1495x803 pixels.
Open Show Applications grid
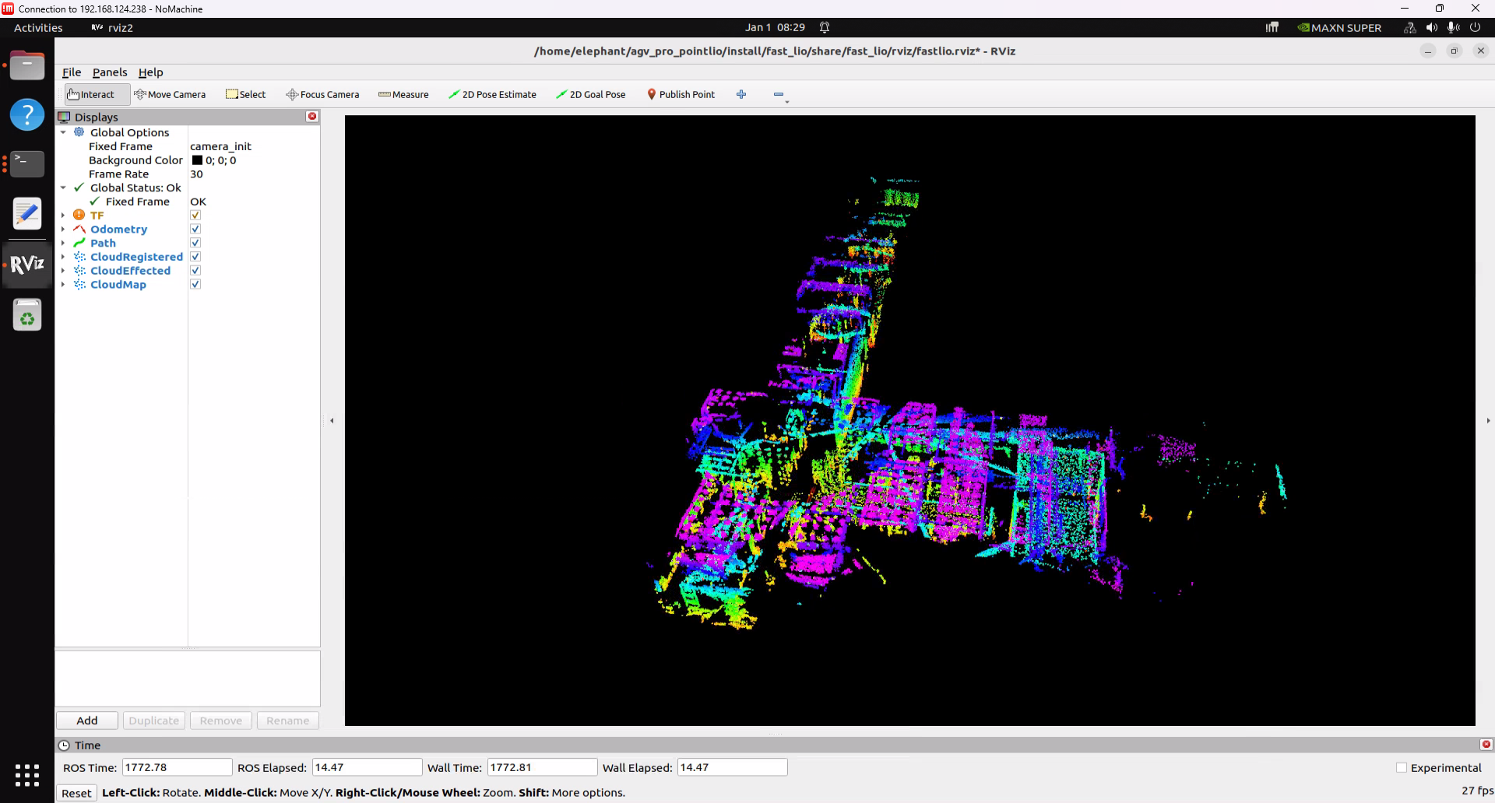click(27, 775)
